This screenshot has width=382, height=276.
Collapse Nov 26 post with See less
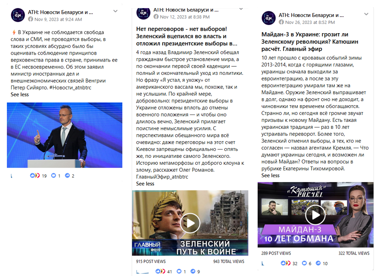click(271, 176)
